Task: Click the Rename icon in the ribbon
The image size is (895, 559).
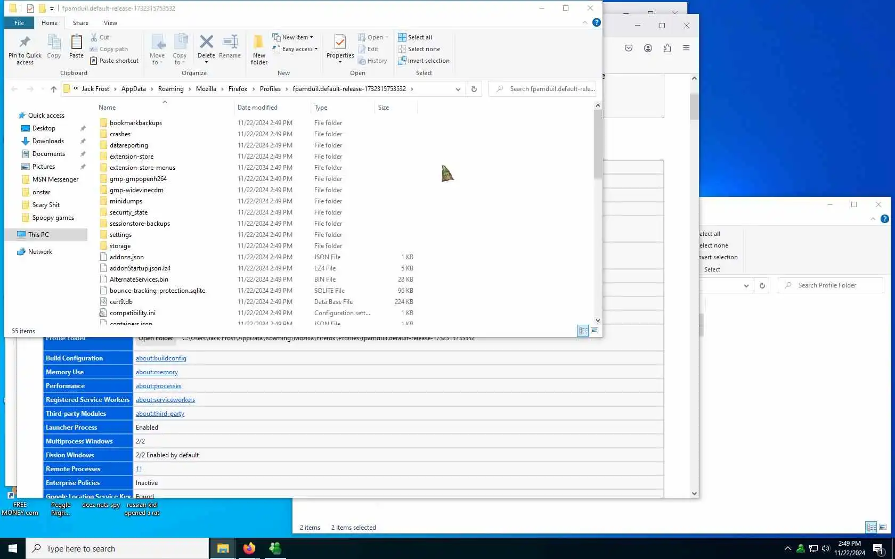Action: (x=230, y=46)
